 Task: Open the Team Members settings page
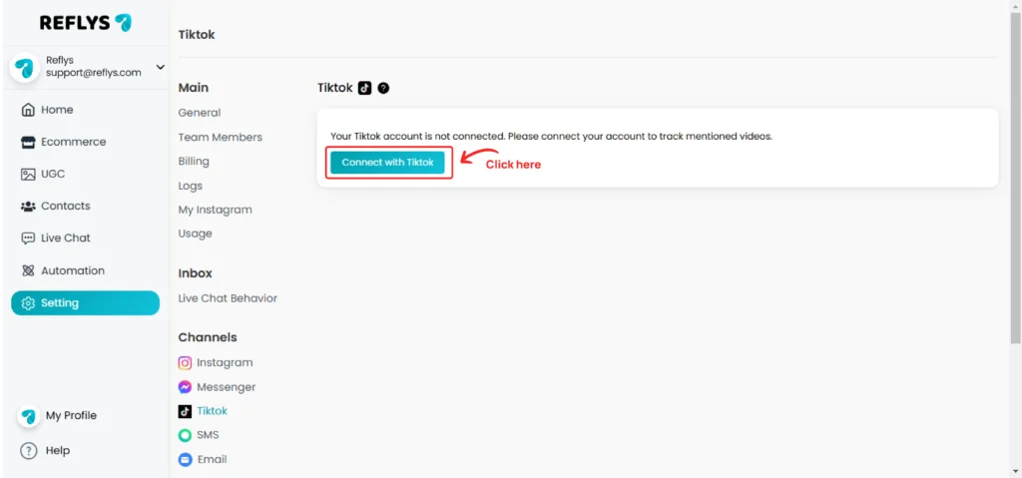[221, 137]
